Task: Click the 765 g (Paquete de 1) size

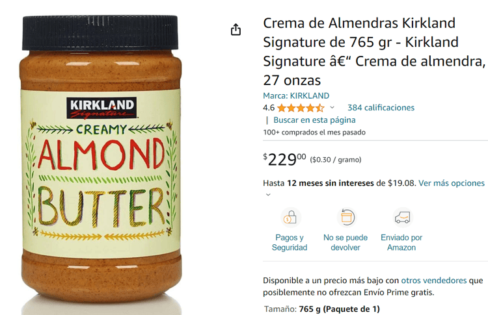Action: (339, 309)
